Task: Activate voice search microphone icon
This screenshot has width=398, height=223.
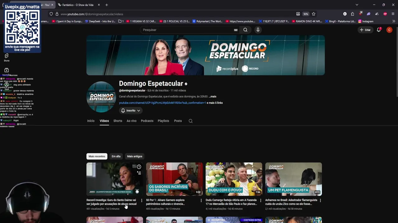Action: click(258, 30)
